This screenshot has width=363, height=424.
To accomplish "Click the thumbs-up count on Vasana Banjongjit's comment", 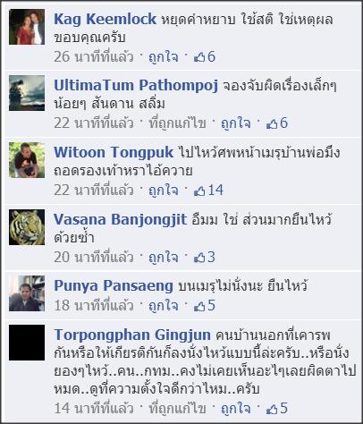I will click(x=205, y=257).
